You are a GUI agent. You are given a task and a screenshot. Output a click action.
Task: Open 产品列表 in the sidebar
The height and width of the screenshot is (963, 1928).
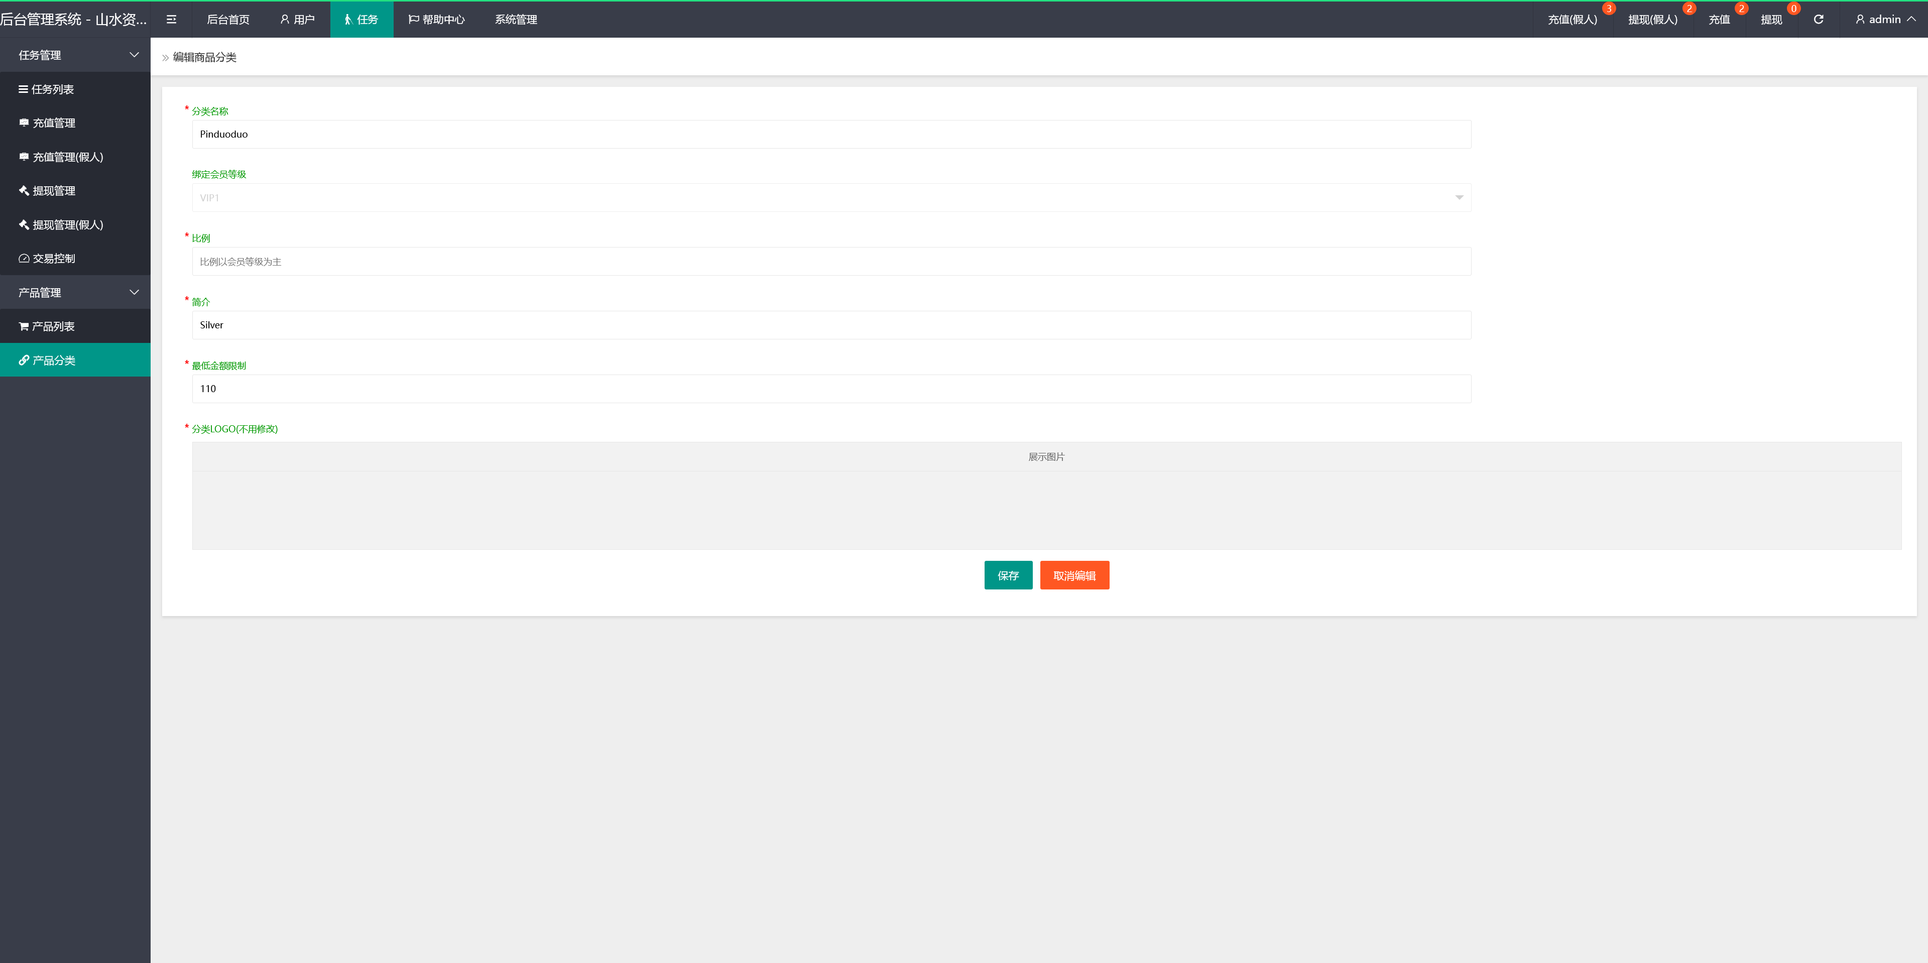click(53, 326)
